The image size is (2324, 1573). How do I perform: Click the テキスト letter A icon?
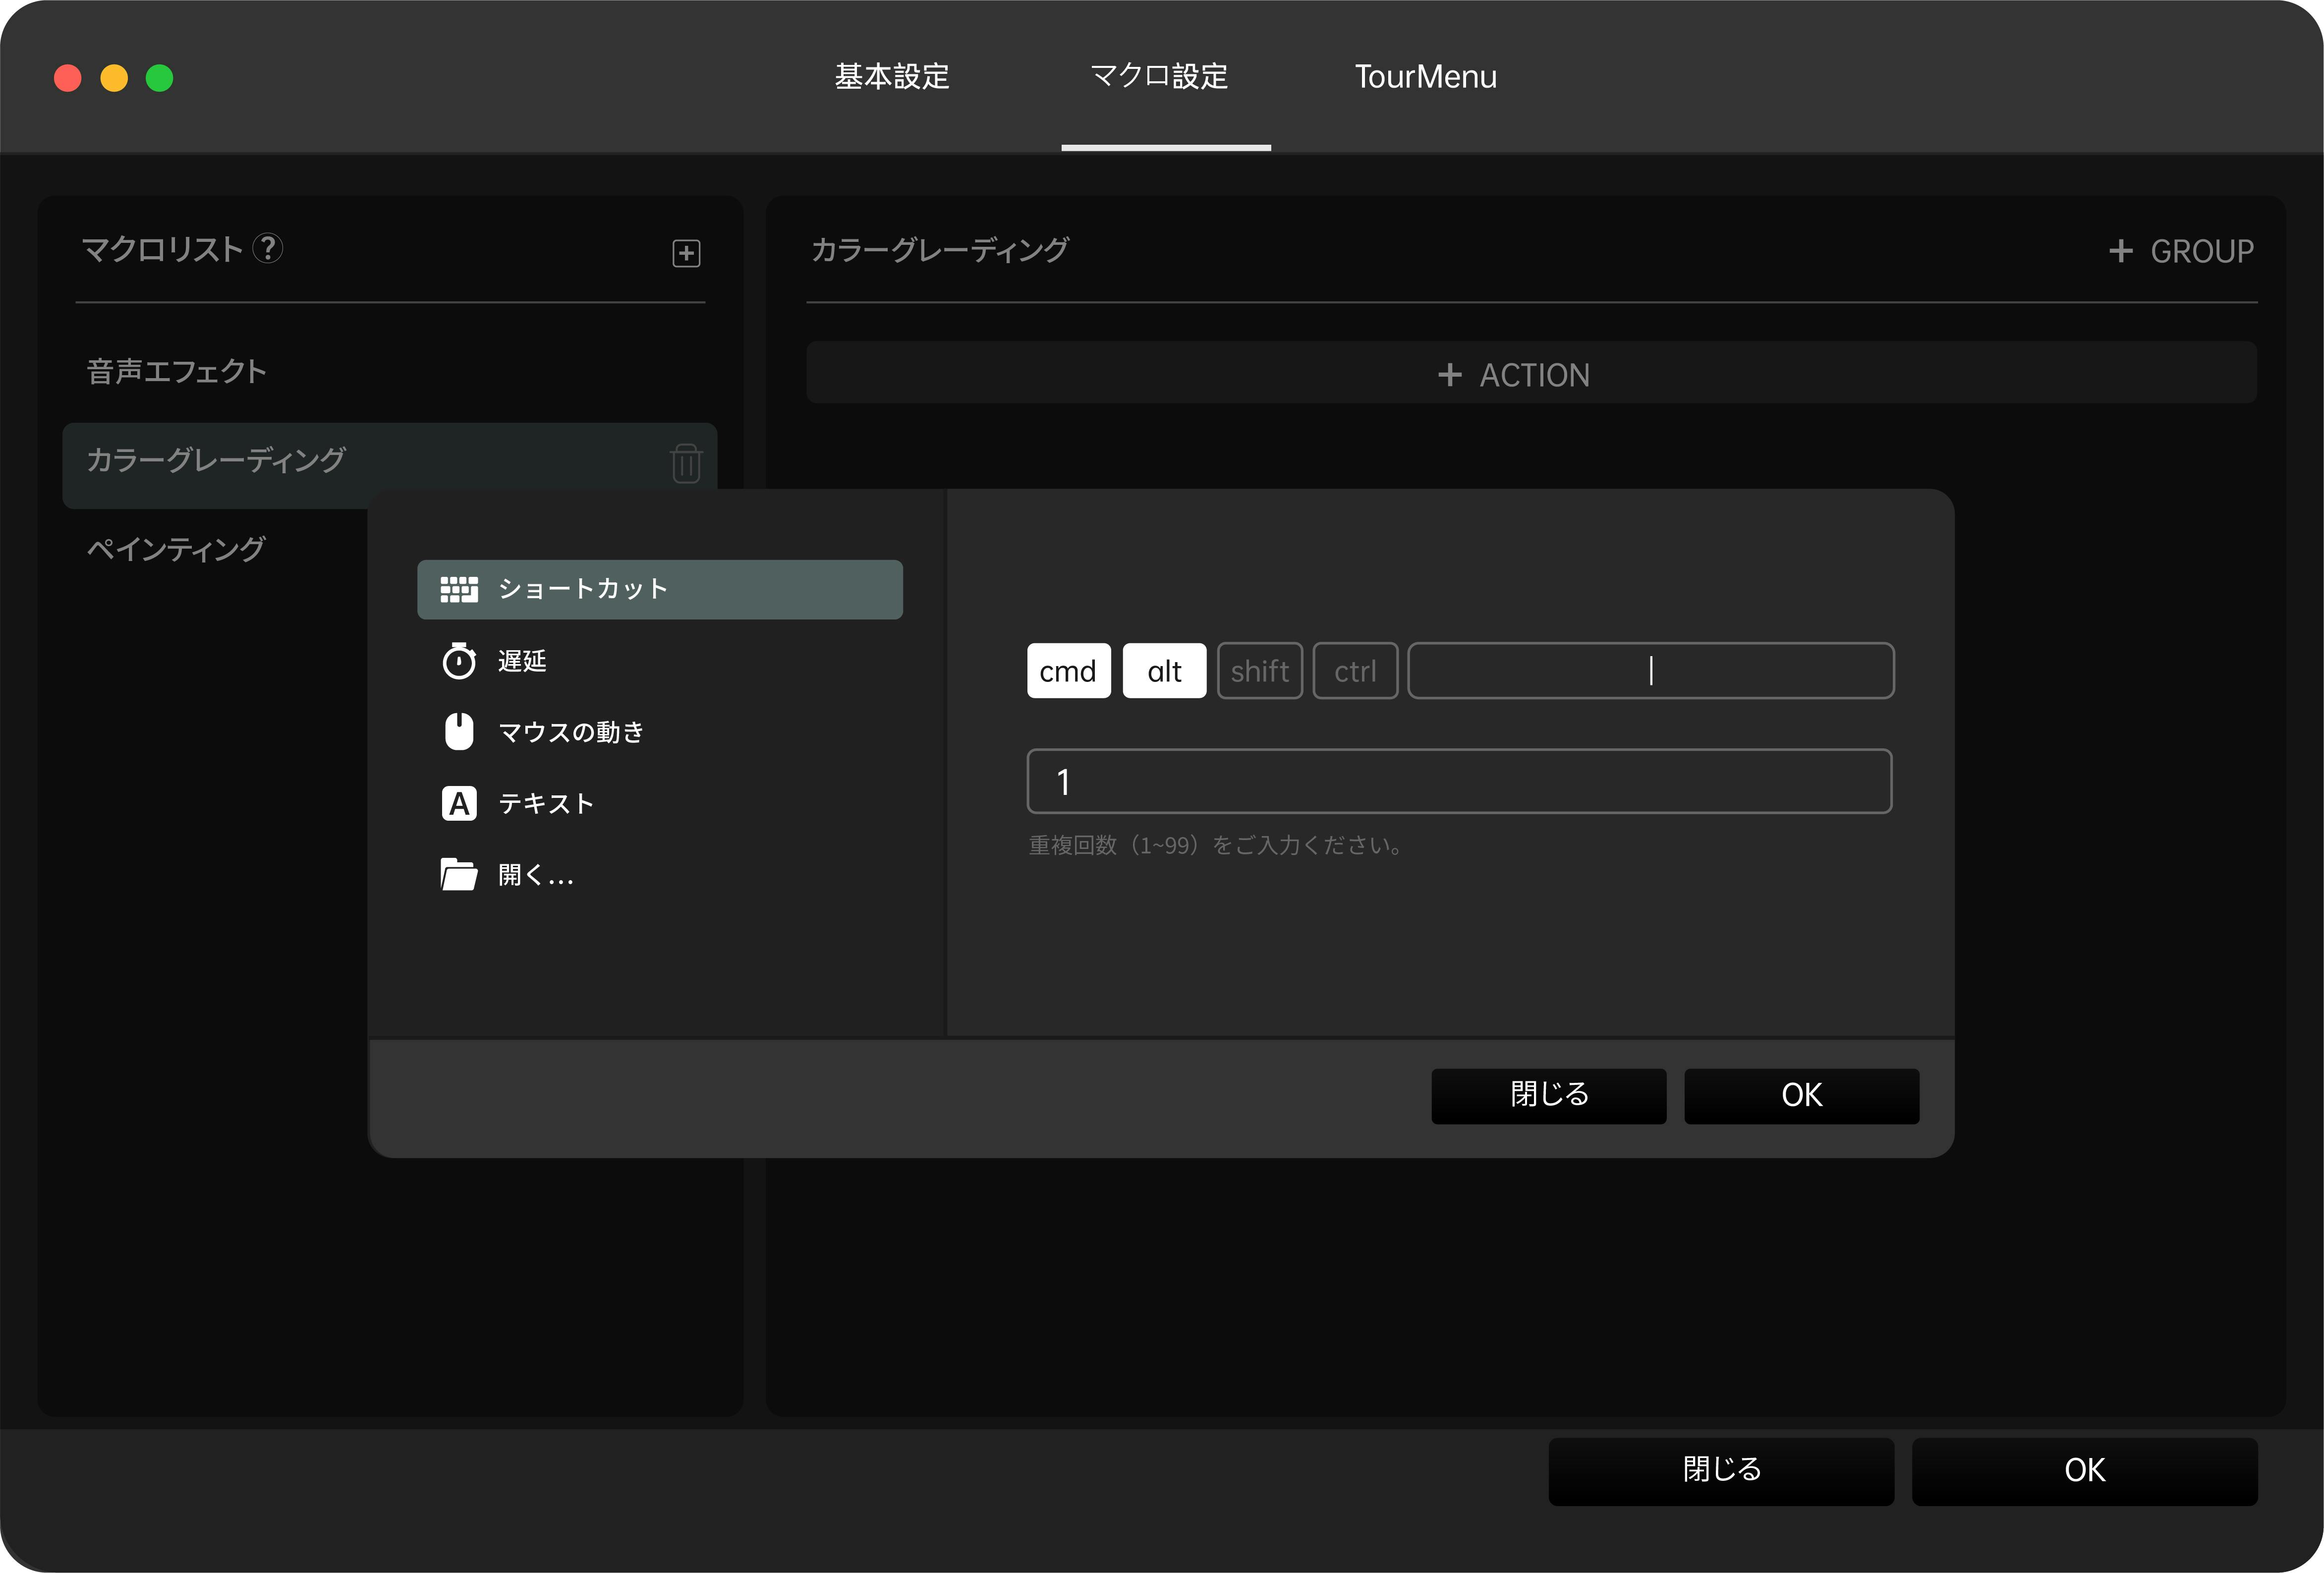coord(459,804)
